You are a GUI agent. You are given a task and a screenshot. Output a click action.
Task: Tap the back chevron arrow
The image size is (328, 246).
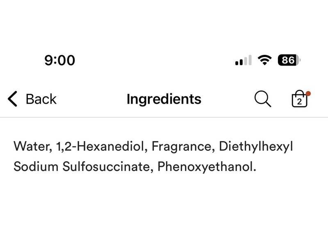tap(12, 99)
